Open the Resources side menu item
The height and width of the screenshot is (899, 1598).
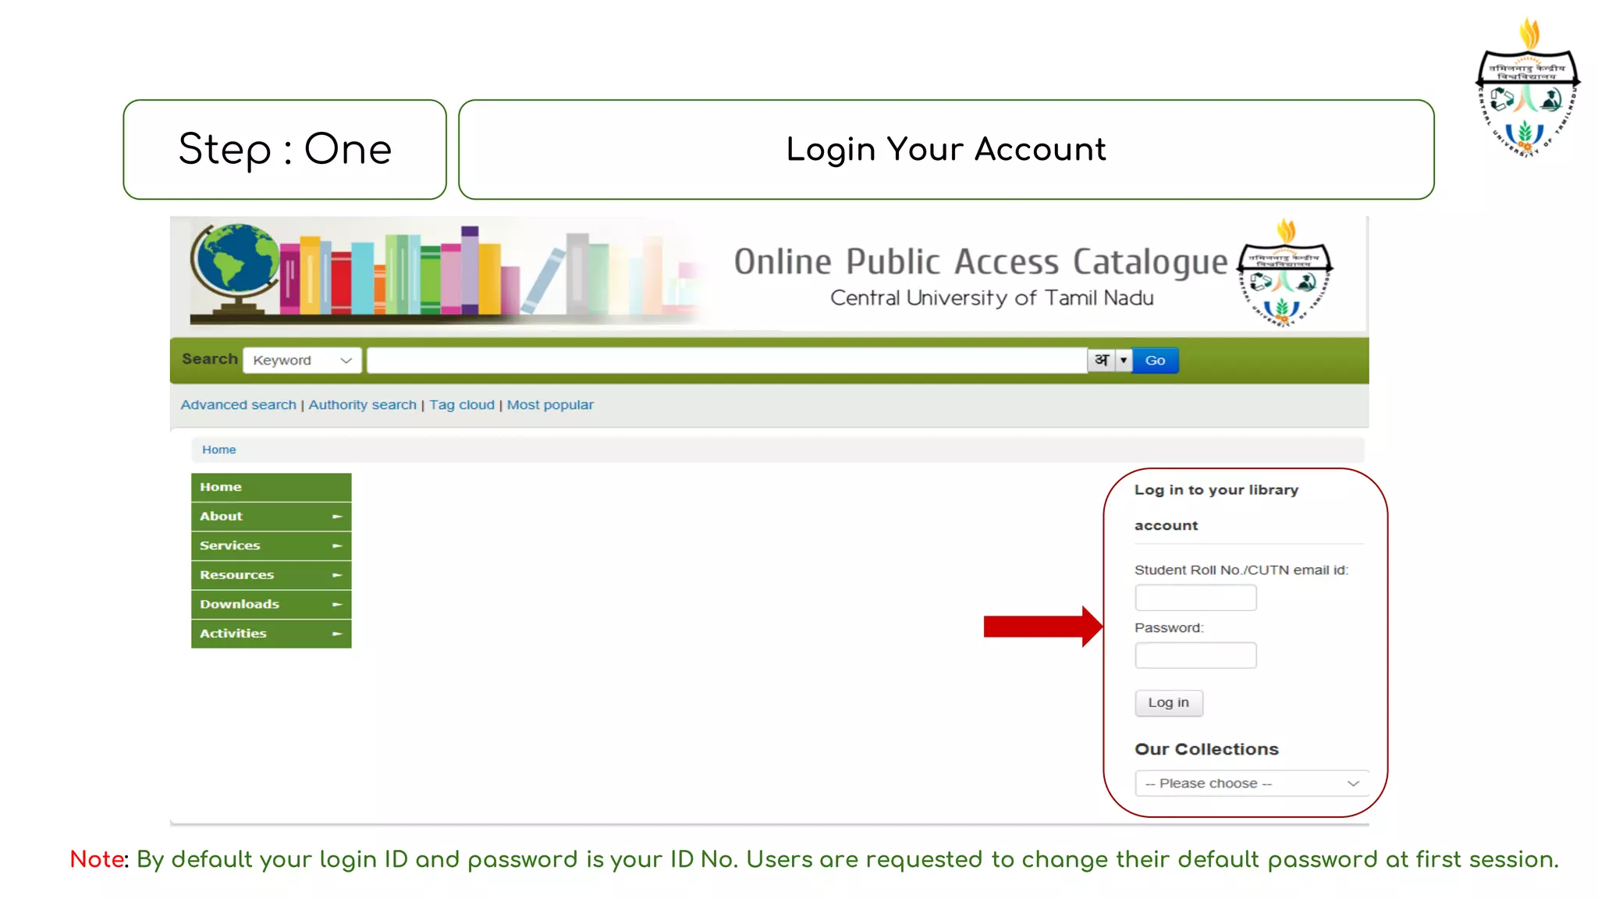pyautogui.click(x=271, y=575)
